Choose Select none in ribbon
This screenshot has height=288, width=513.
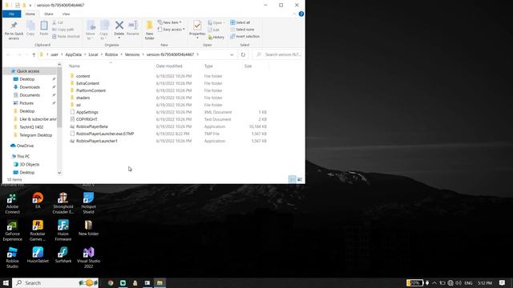(242, 30)
